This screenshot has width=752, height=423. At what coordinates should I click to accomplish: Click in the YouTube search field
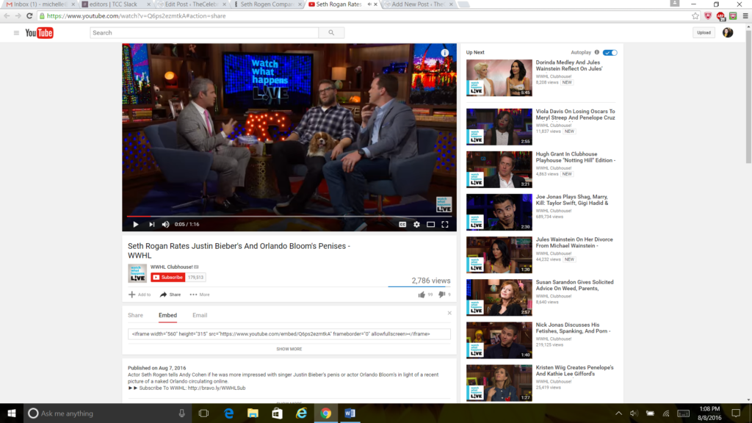point(204,32)
